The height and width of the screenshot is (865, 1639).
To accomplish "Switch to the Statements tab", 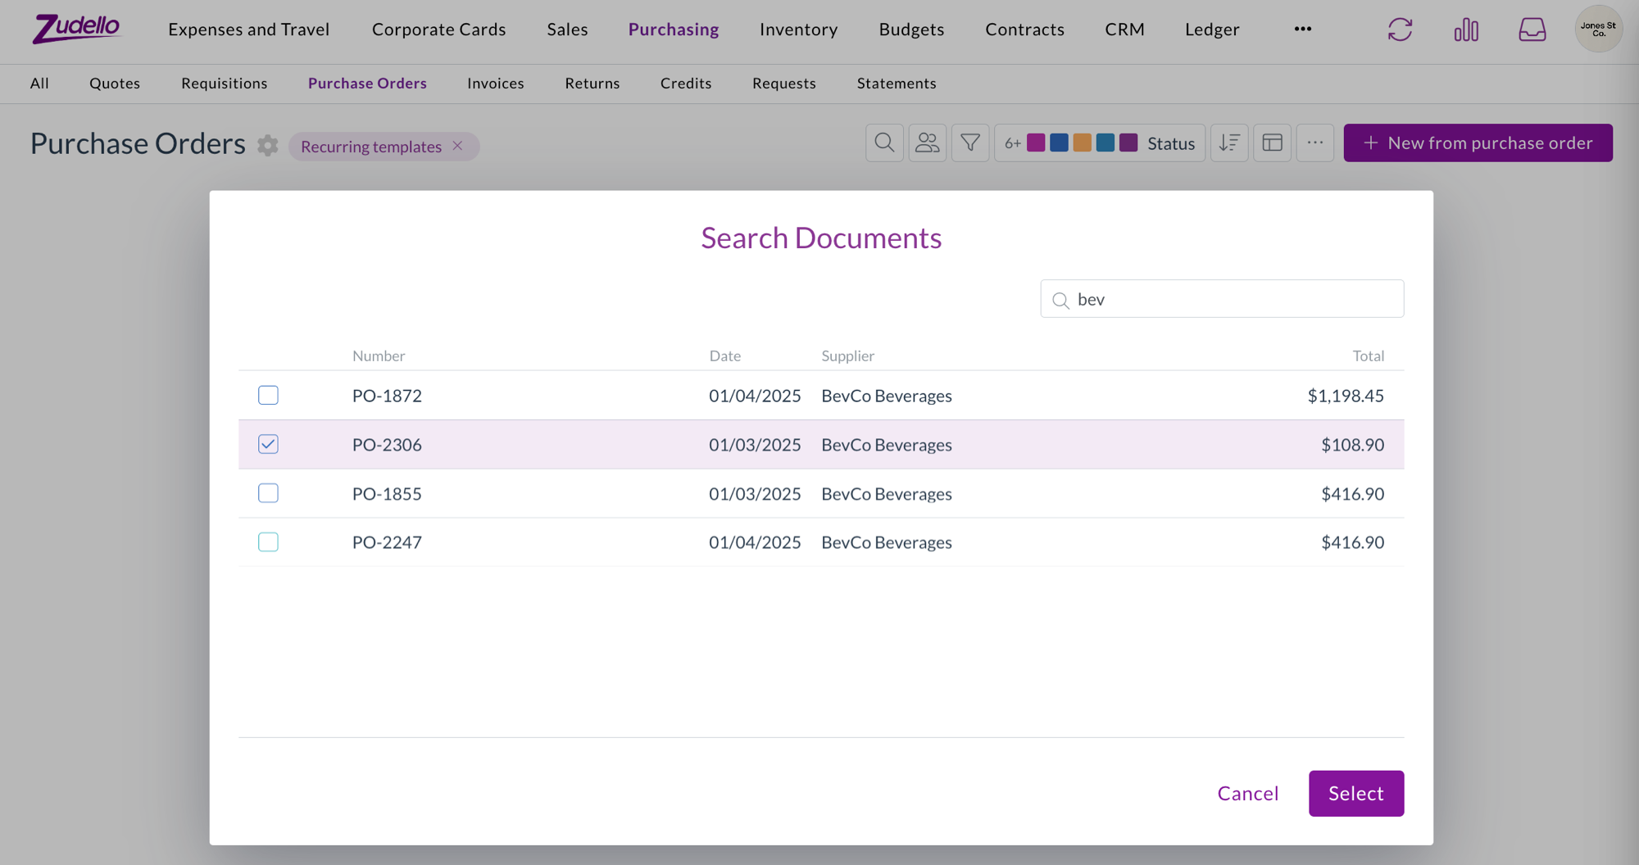I will point(897,83).
